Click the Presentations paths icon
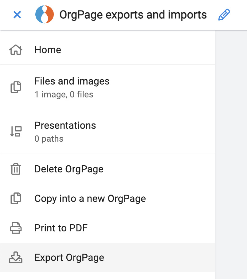Screen dimensions: 247x279 (16, 131)
